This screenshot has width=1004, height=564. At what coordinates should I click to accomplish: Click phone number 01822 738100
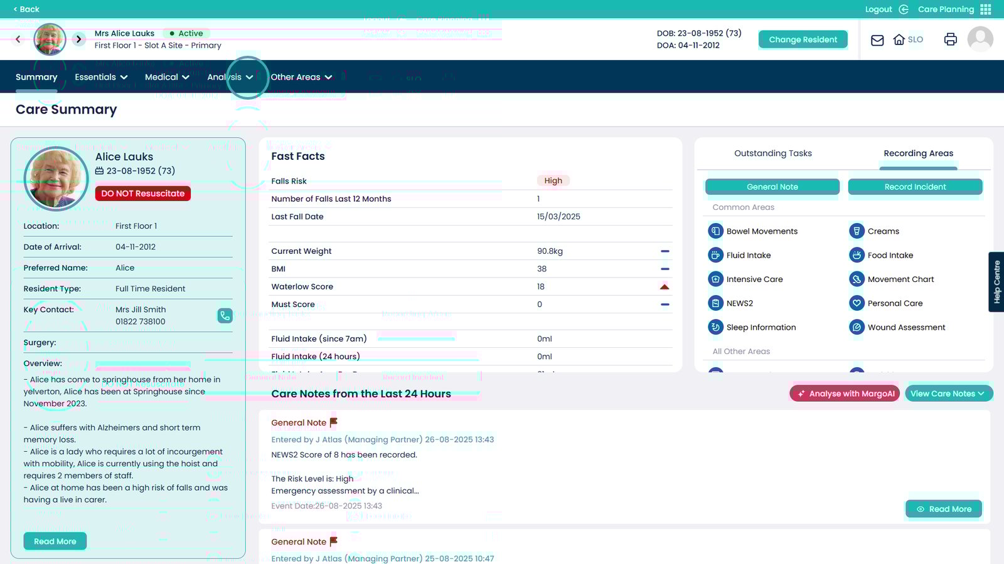pos(141,321)
